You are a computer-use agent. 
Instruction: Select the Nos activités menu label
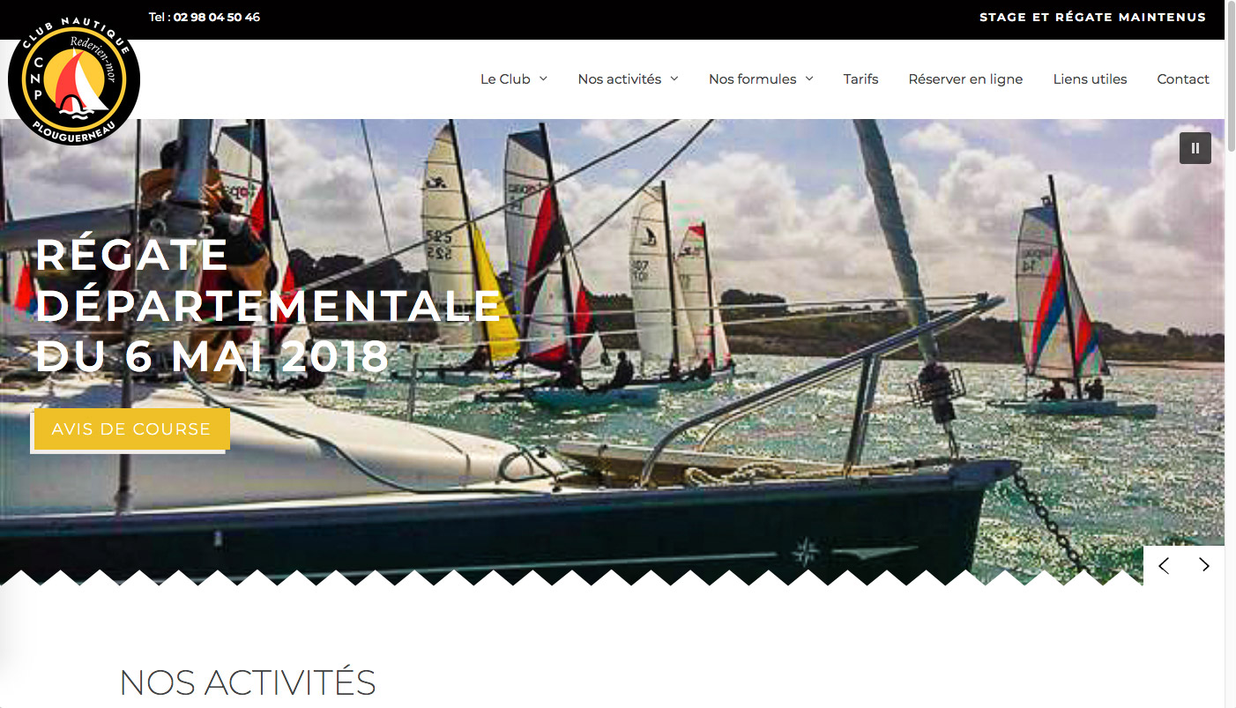tap(619, 78)
